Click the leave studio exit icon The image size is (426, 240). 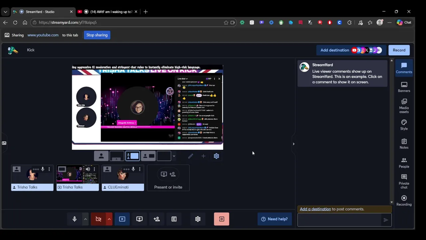222,219
